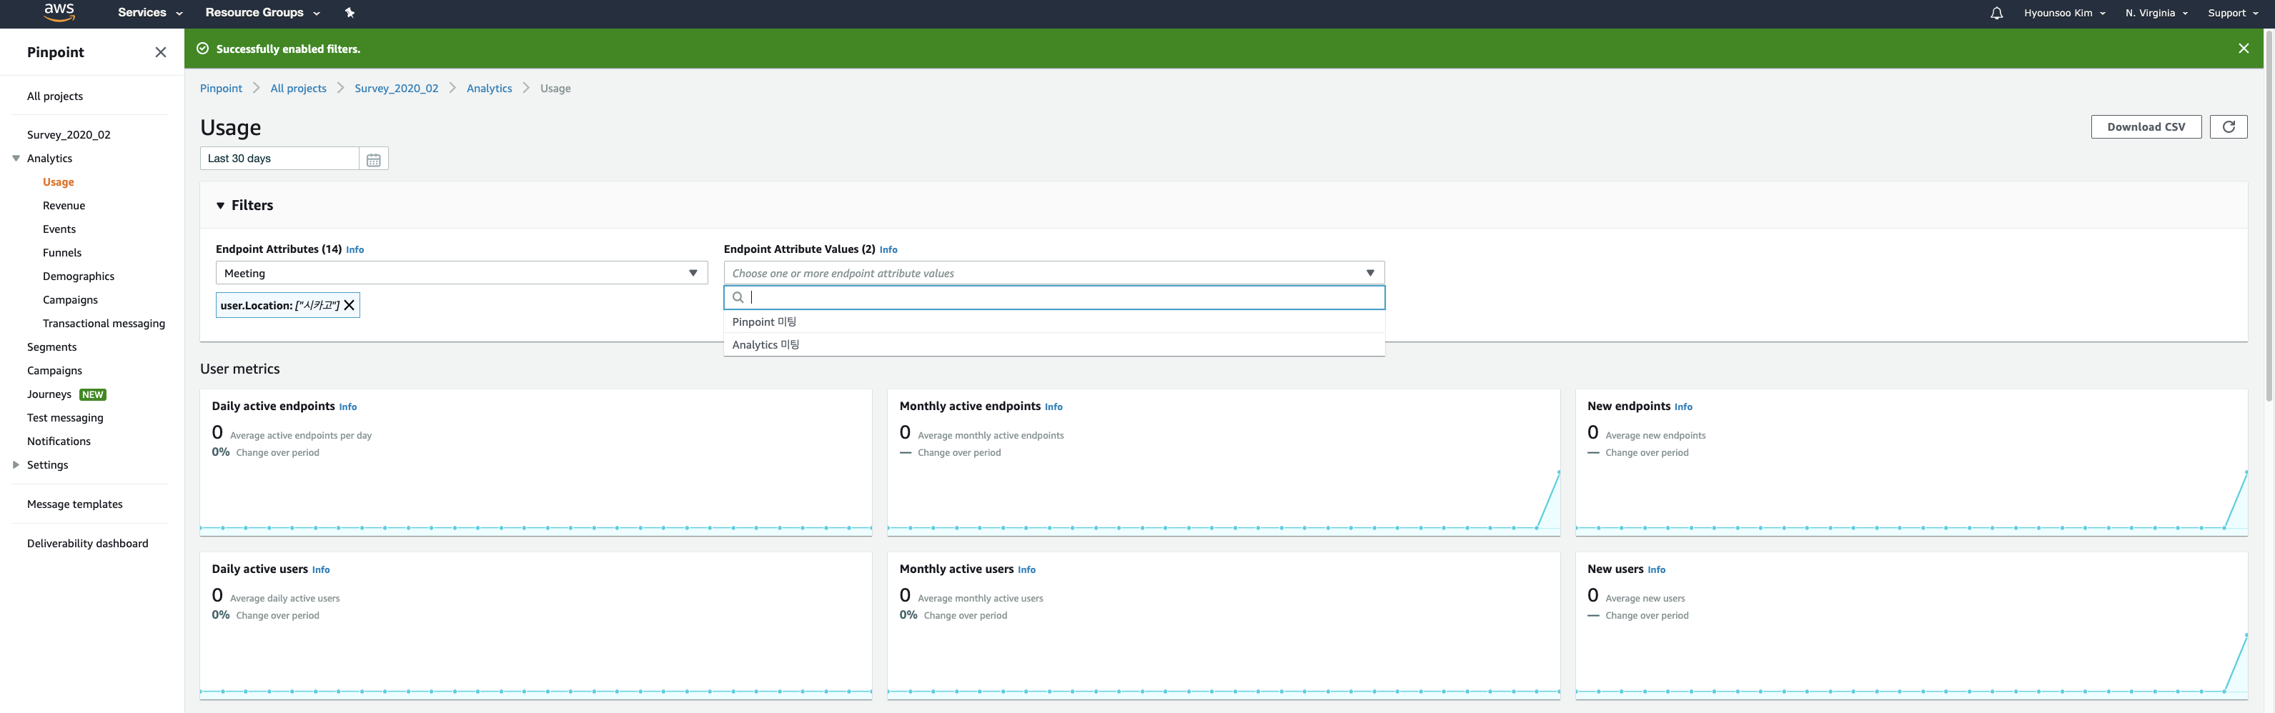Open Info for Endpoint Attribute Values

click(888, 250)
